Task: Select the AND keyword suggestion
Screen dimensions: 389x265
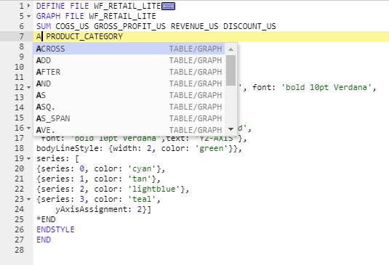Action: (x=129, y=83)
